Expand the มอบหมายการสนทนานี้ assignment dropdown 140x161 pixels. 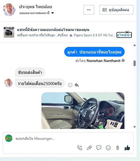(53, 13)
